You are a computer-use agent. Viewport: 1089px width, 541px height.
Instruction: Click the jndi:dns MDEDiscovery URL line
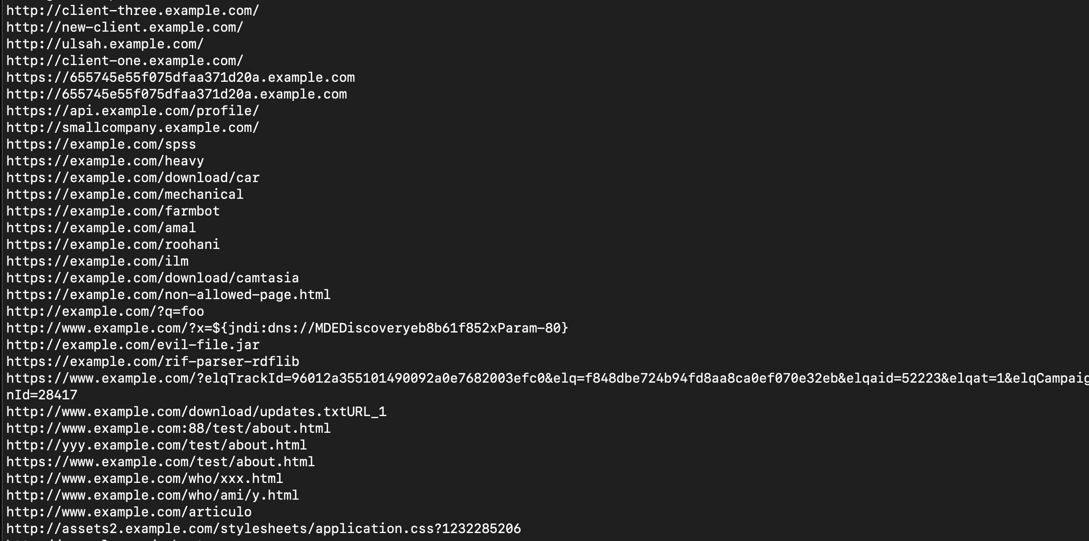287,328
